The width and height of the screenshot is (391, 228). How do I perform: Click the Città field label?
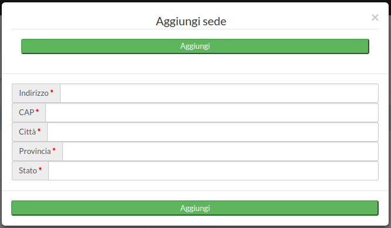click(28, 132)
